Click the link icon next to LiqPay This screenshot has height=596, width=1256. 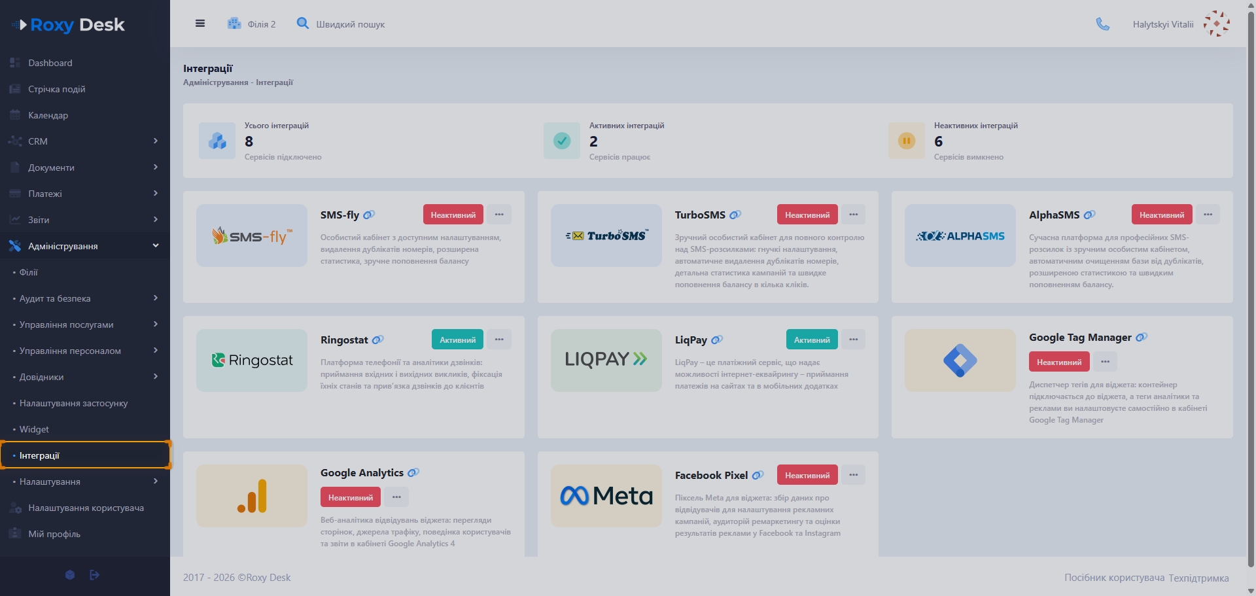(x=717, y=340)
